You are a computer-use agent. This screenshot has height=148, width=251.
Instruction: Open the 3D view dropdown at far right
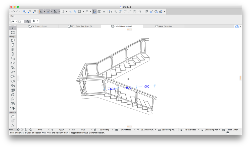coord(240,26)
